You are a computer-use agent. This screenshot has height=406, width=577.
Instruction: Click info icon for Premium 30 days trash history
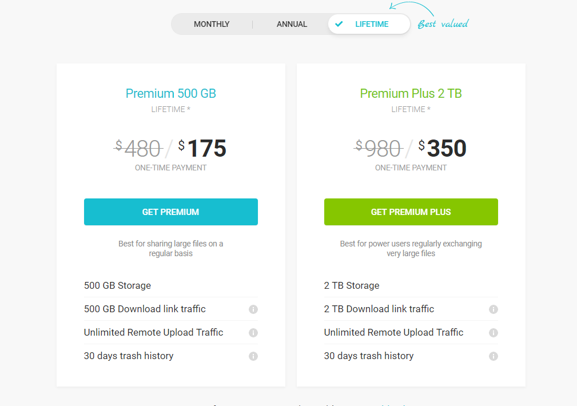tap(253, 356)
